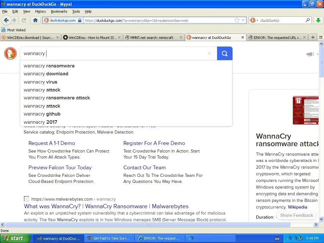Select suggestion wannacry github
Image resolution: width=324 pixels, height=243 pixels.
coord(126,114)
